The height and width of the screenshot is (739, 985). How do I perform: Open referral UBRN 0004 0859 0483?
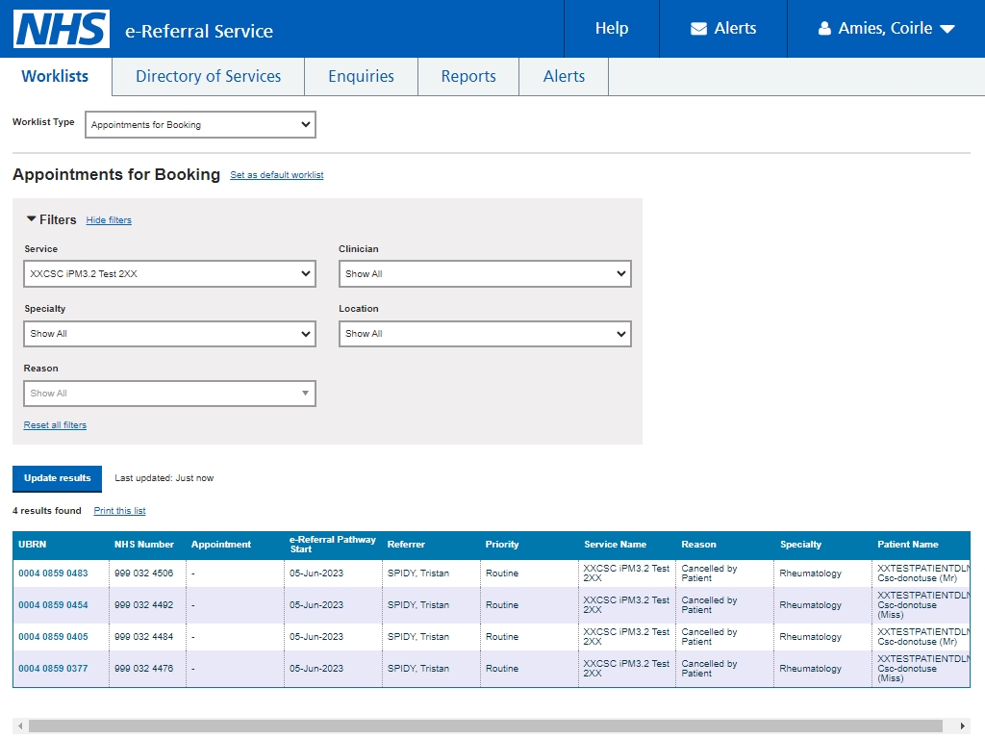click(53, 573)
